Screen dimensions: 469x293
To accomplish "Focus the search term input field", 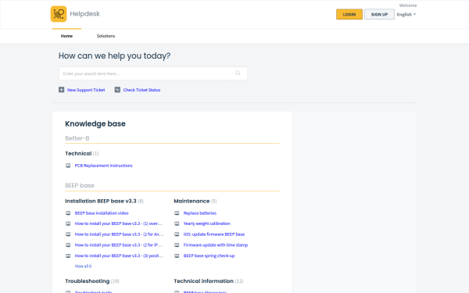I will [x=153, y=73].
